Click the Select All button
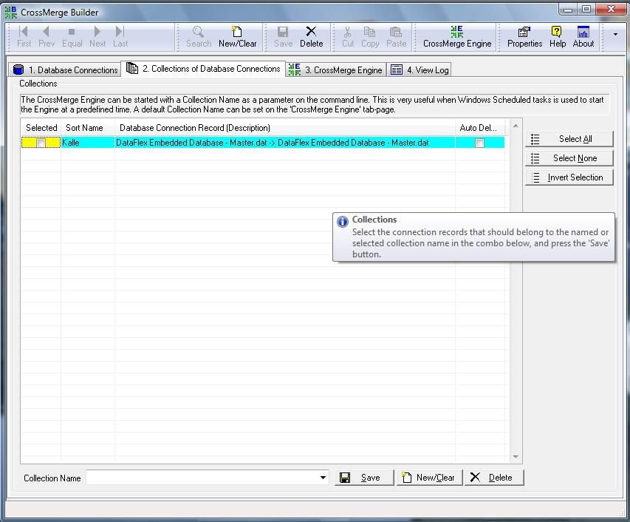This screenshot has height=522, width=630. (569, 139)
